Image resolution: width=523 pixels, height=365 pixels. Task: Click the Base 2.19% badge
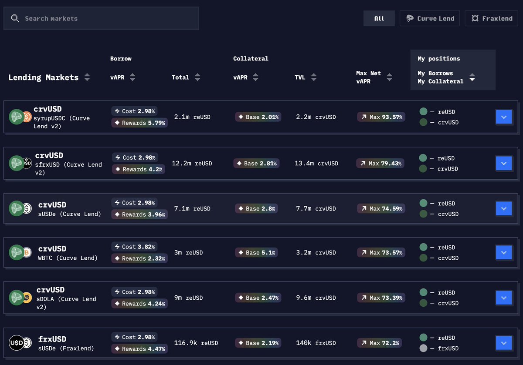point(258,343)
